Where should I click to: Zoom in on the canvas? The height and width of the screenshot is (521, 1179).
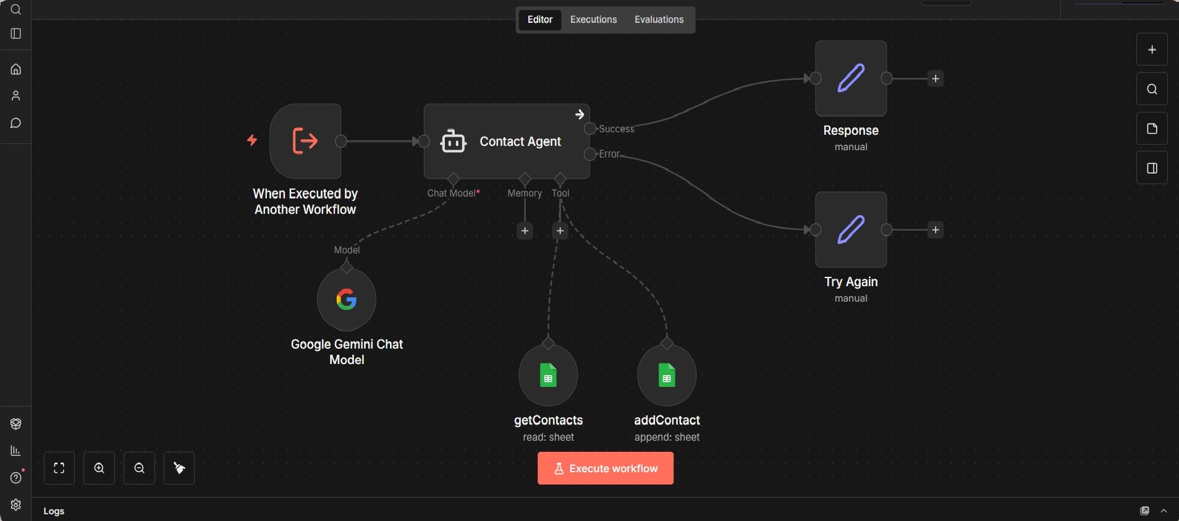[x=99, y=468]
